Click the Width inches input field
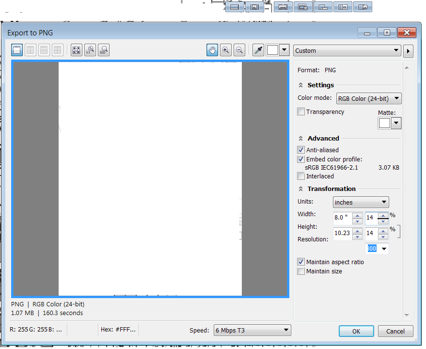This screenshot has width=426, height=349. (x=342, y=218)
